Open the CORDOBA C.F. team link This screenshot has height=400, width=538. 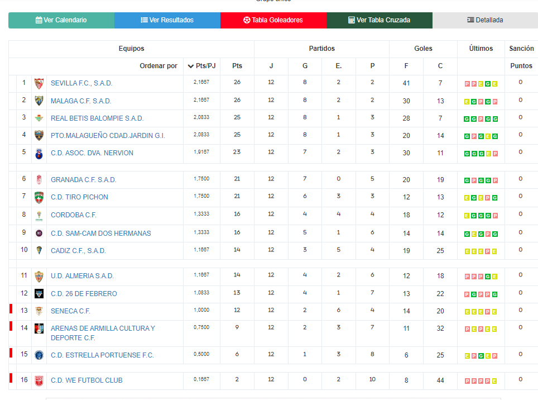[74, 215]
